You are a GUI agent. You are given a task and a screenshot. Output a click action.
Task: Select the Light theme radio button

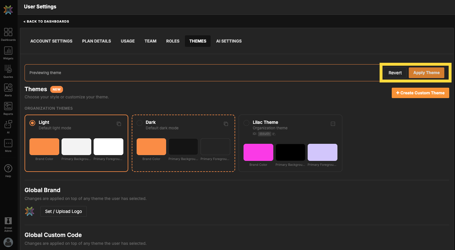(32, 123)
